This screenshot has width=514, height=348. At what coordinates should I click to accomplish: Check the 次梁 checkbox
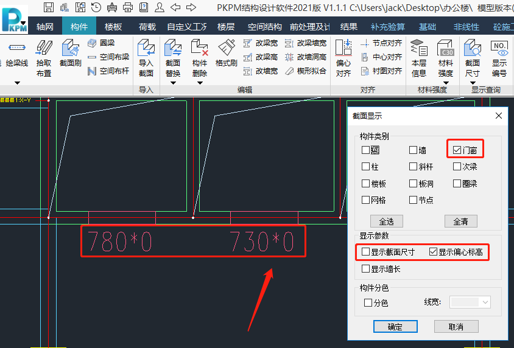[457, 166]
